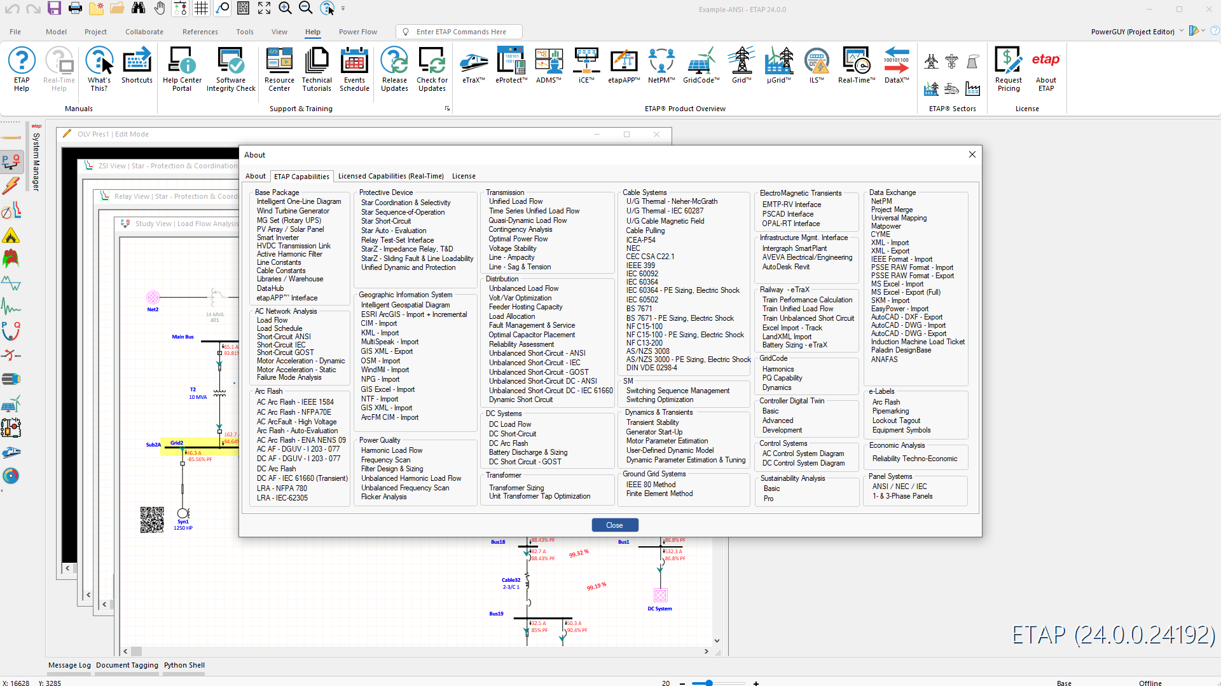Open eProtect product overview
The height and width of the screenshot is (686, 1221).
511,65
